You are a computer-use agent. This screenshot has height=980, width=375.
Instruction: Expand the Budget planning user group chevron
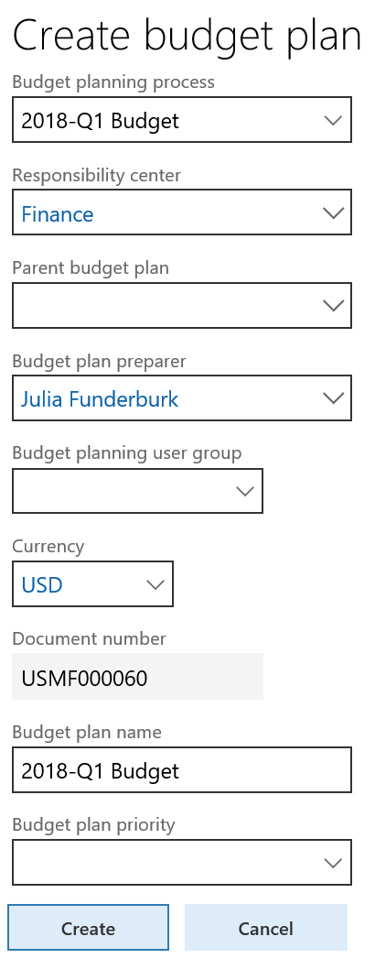(245, 491)
